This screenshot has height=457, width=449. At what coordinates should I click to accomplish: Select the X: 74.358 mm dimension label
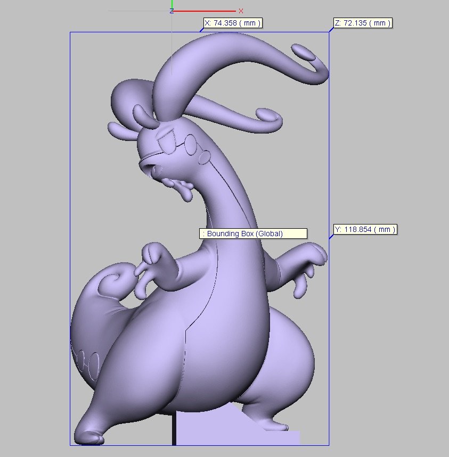(232, 23)
